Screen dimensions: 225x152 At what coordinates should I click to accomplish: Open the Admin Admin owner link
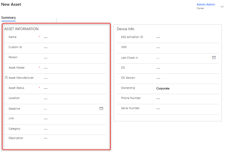206,4
